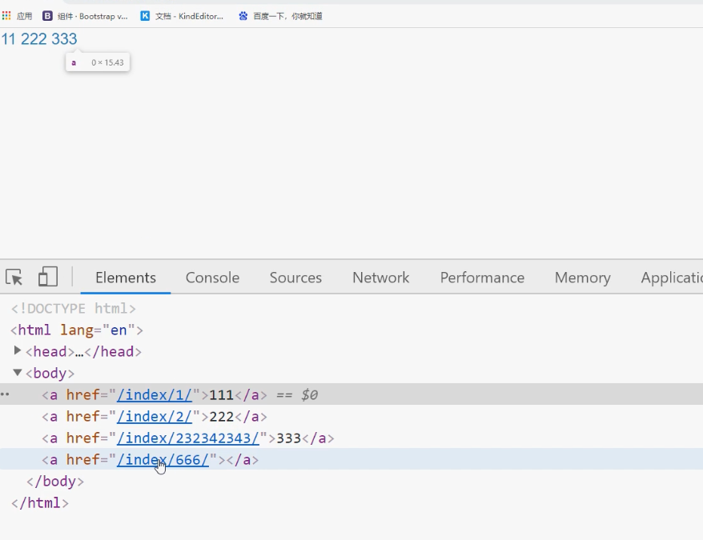Click the three-dot actions beside selected node
Screen dimensions: 703x540
5,394
